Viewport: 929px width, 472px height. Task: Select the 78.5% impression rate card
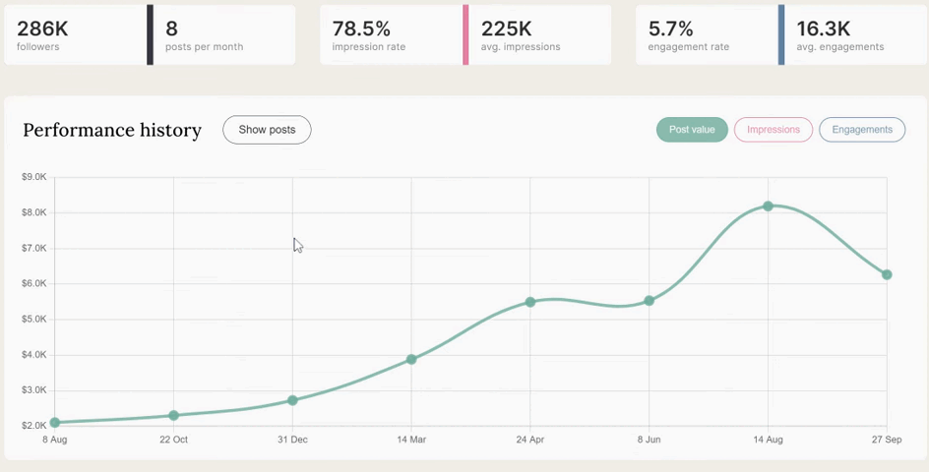pyautogui.click(x=390, y=35)
